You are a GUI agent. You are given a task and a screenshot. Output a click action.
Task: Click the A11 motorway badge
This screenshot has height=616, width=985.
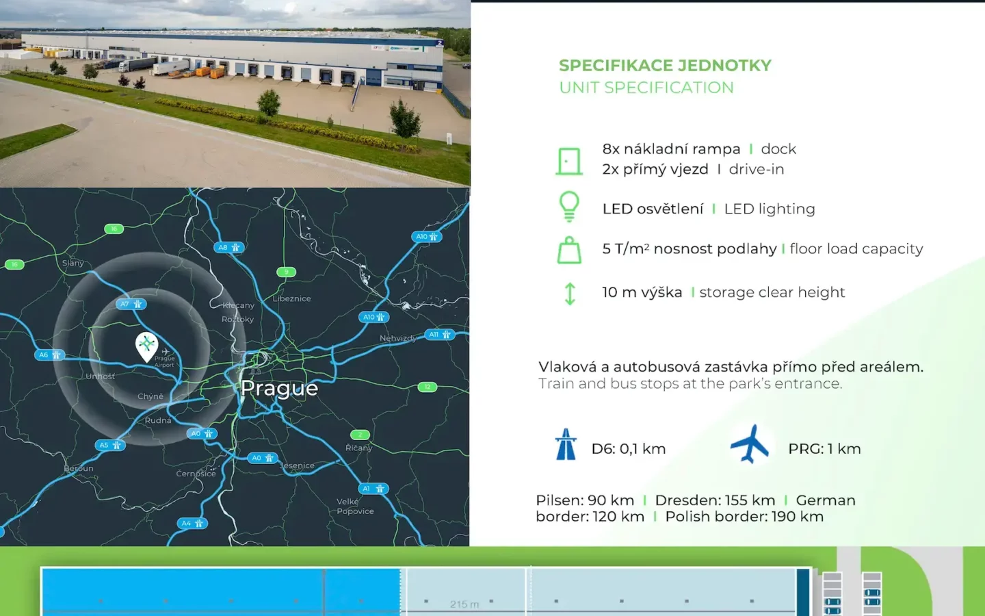pyautogui.click(x=440, y=335)
